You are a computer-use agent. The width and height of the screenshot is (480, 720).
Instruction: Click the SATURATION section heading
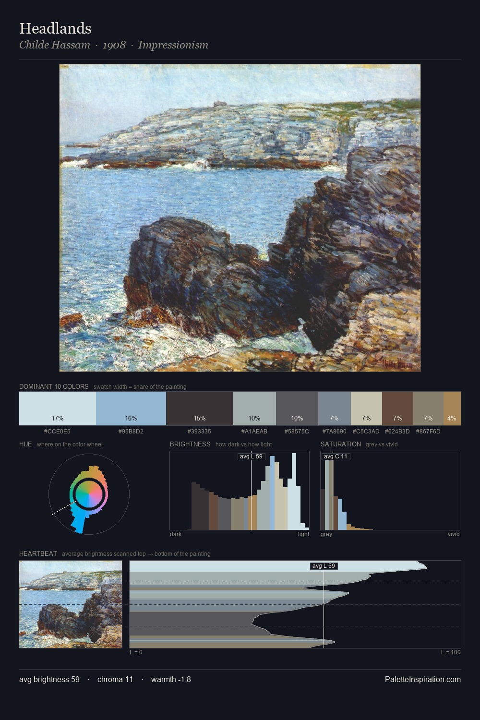pyautogui.click(x=341, y=444)
